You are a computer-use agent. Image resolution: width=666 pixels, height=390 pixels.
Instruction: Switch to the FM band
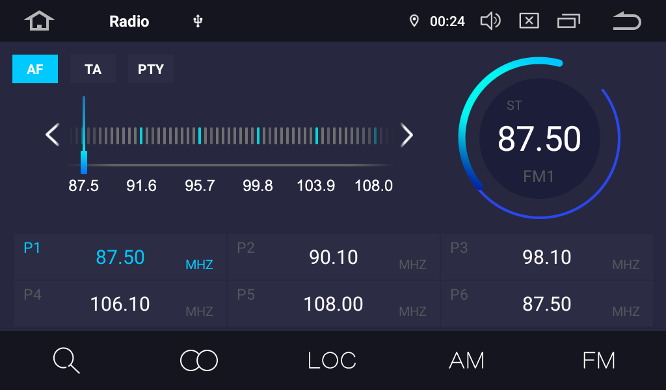click(x=598, y=360)
